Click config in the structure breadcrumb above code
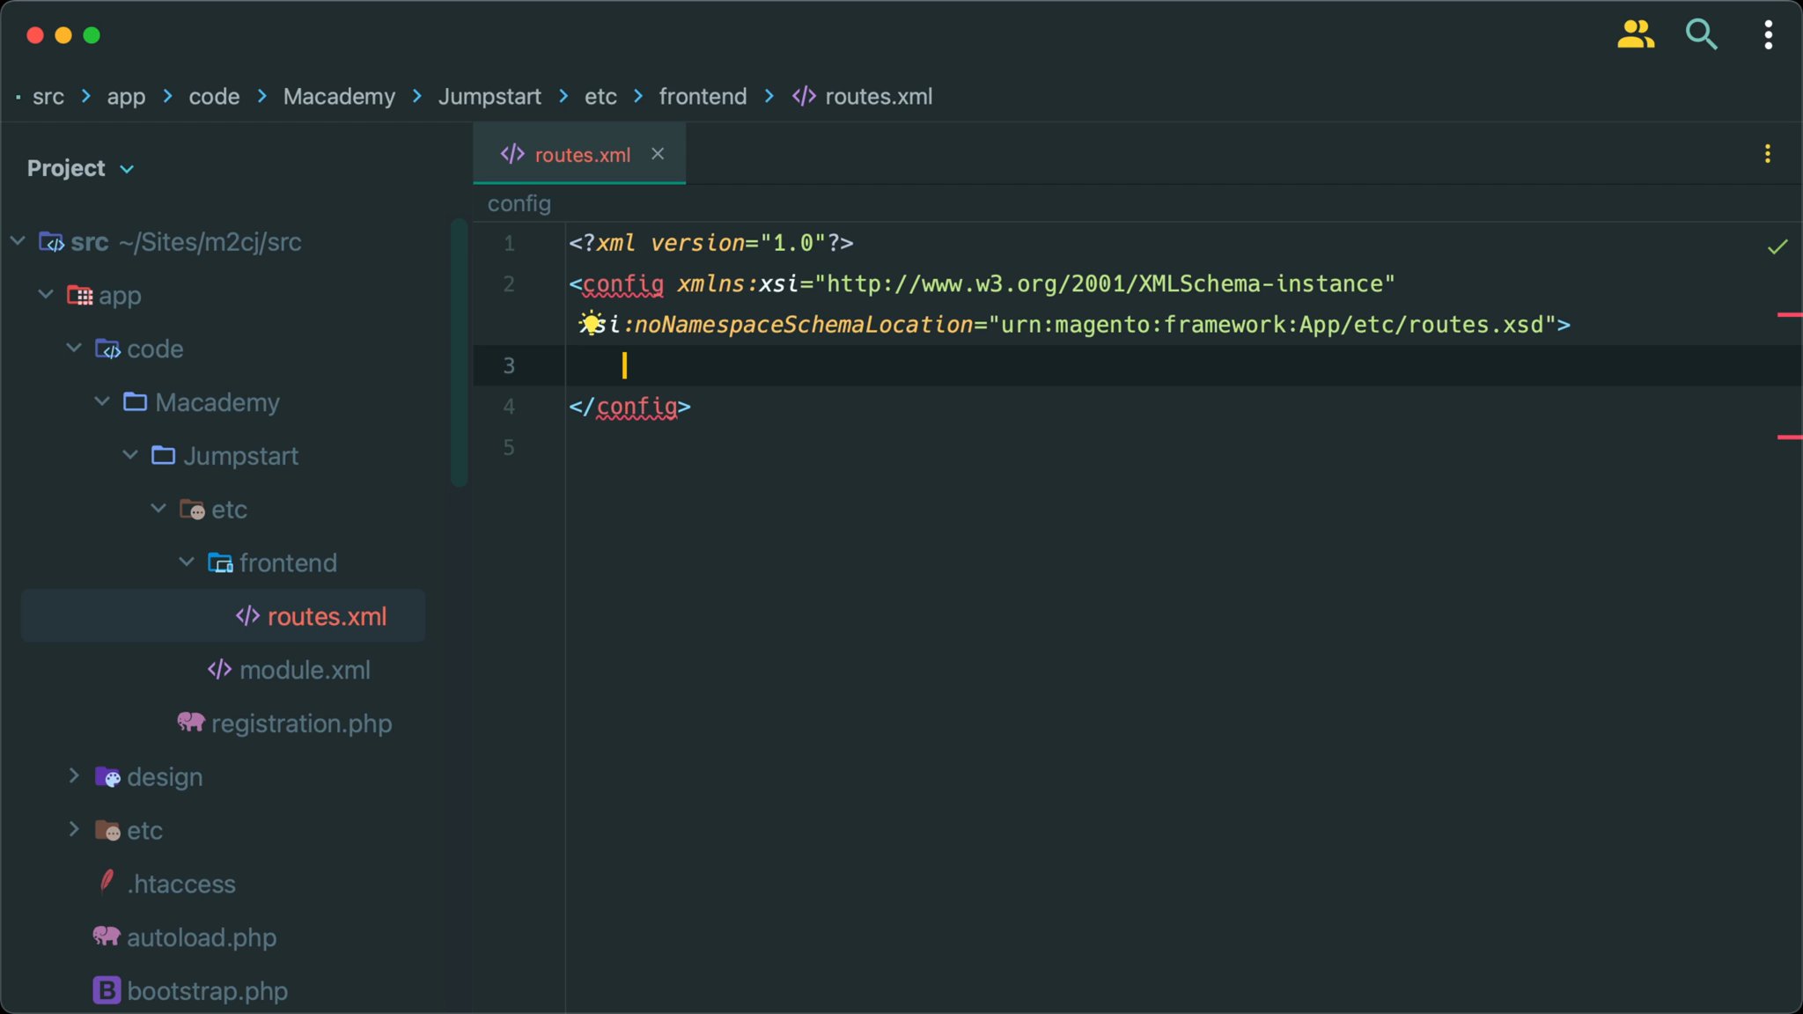This screenshot has width=1803, height=1014. click(518, 203)
